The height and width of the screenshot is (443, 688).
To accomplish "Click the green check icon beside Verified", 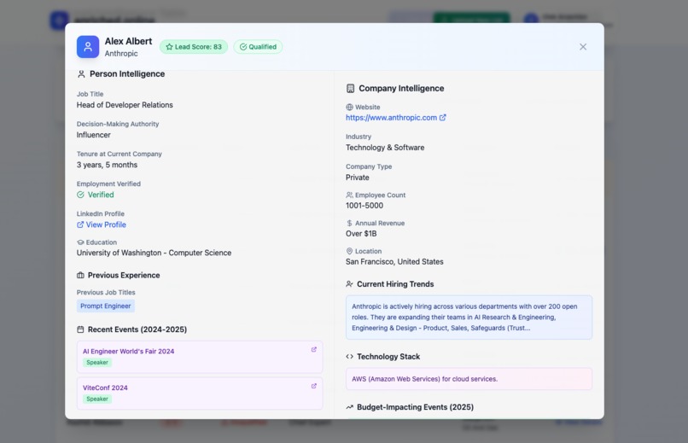I will (80, 195).
